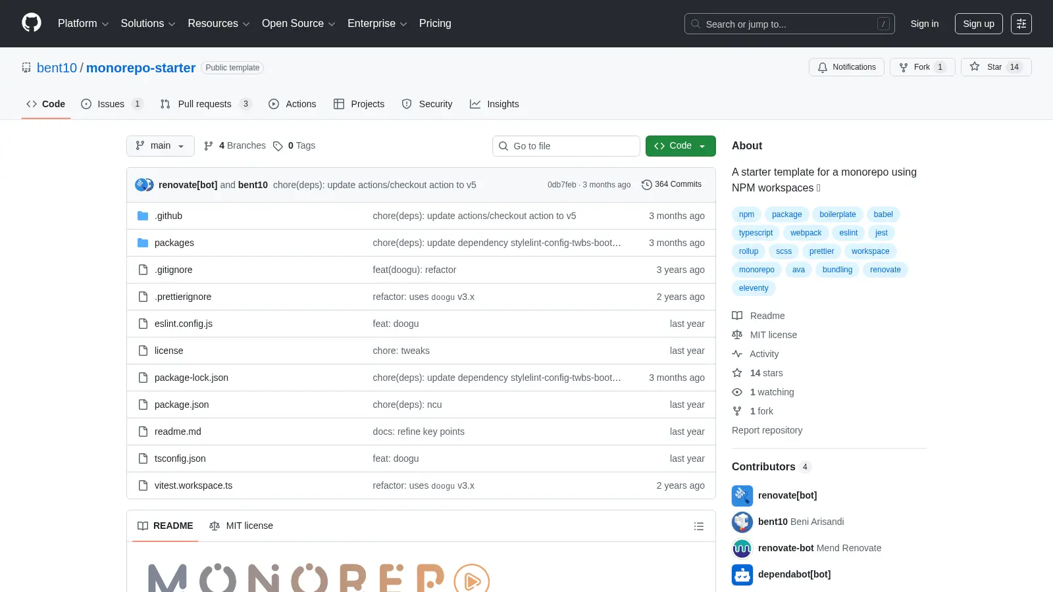Switch to the Pull requests tab
The image size is (1053, 592).
pos(205,104)
